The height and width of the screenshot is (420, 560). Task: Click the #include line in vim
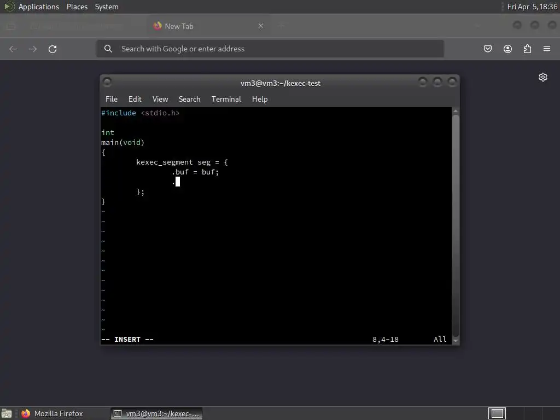click(141, 113)
